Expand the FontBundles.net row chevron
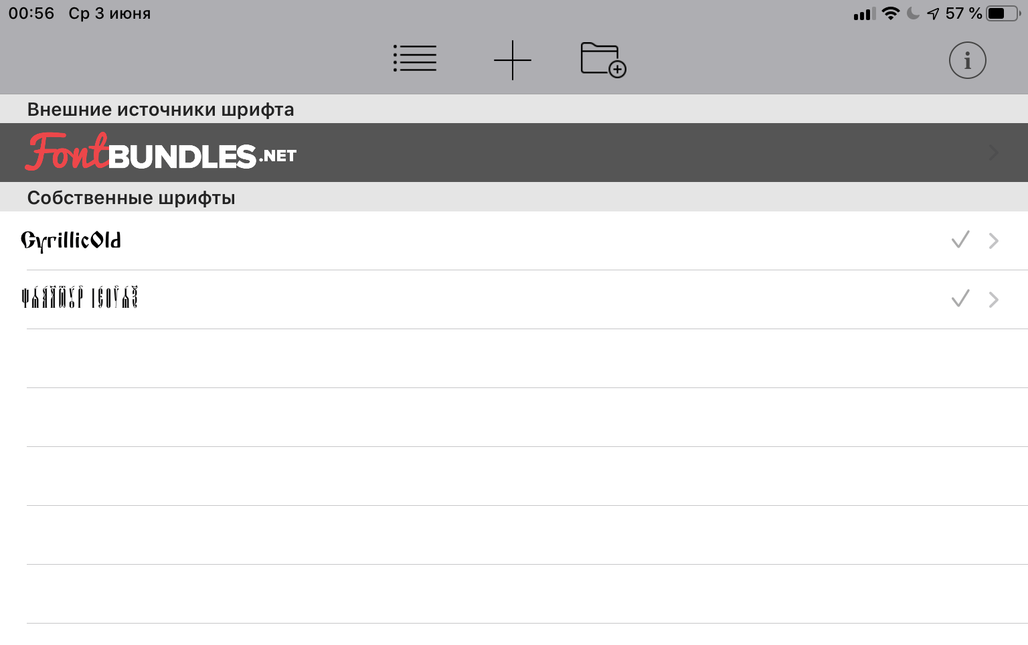Viewport: 1028px width, 645px height. (x=994, y=153)
